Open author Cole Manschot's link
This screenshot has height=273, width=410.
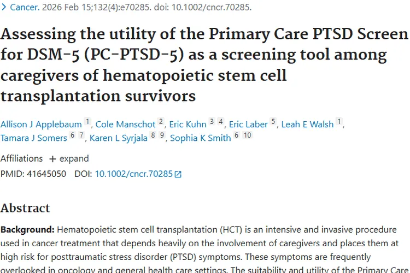click(x=126, y=124)
